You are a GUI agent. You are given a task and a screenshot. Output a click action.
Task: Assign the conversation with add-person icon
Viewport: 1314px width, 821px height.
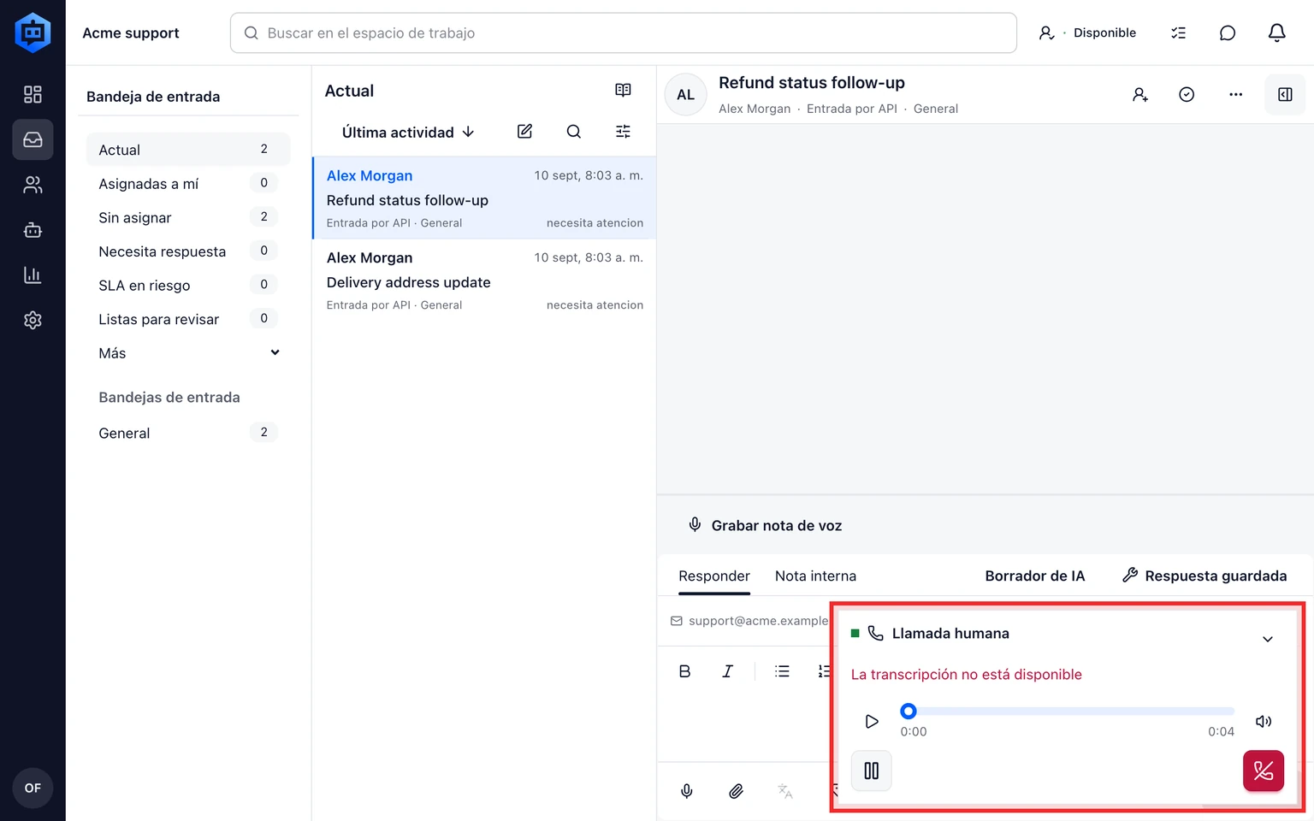(1139, 95)
